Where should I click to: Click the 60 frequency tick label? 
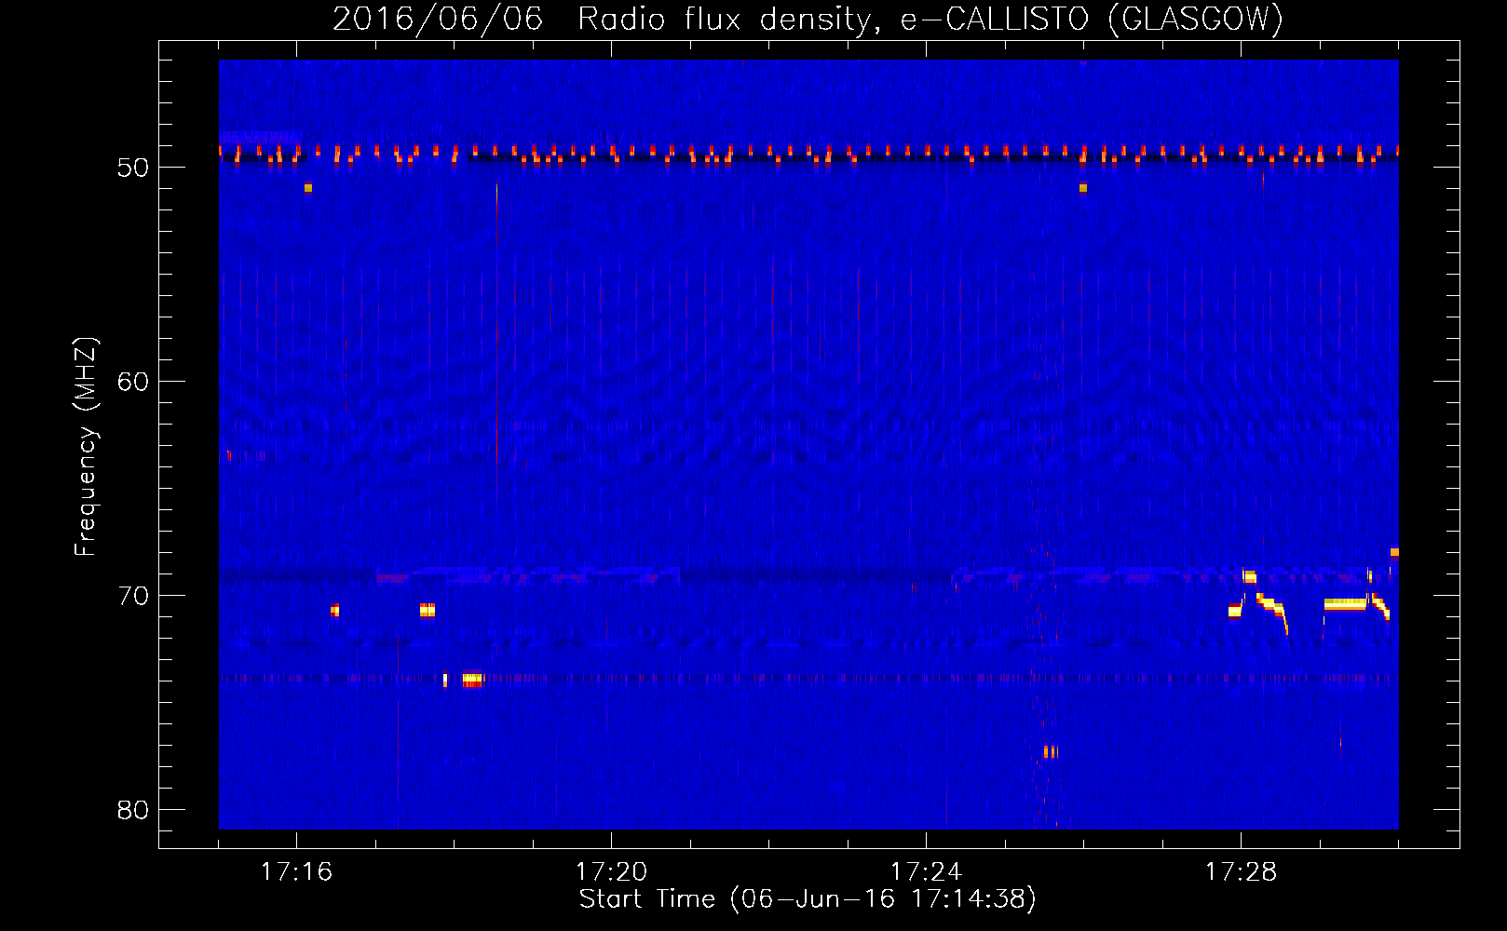(x=133, y=382)
